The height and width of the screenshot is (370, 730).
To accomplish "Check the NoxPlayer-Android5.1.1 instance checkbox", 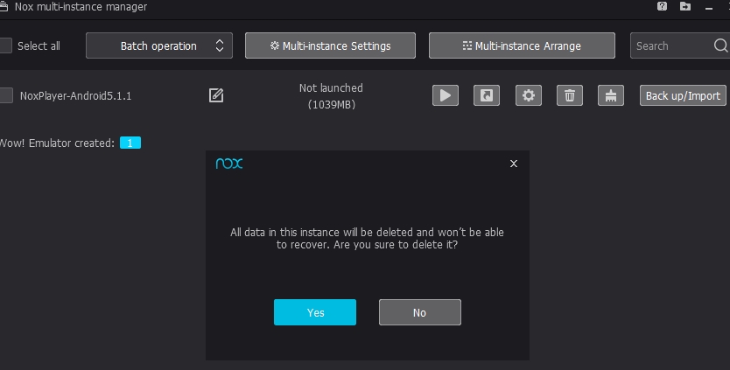I will coord(5,95).
